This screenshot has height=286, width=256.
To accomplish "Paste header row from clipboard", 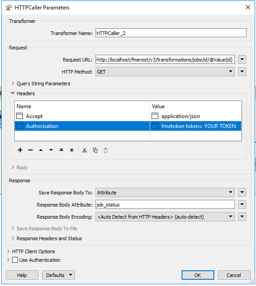I will [x=105, y=150].
